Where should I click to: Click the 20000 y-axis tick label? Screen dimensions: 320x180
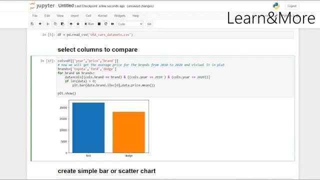pyautogui.click(x=63, y=108)
